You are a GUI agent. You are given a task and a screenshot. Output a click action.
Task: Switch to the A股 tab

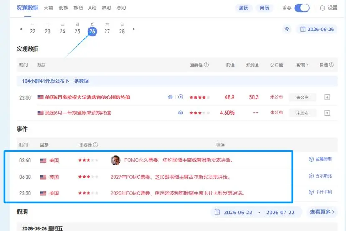pos(92,8)
